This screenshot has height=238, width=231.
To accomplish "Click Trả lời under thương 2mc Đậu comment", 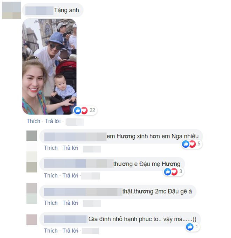I will (x=70, y=203).
